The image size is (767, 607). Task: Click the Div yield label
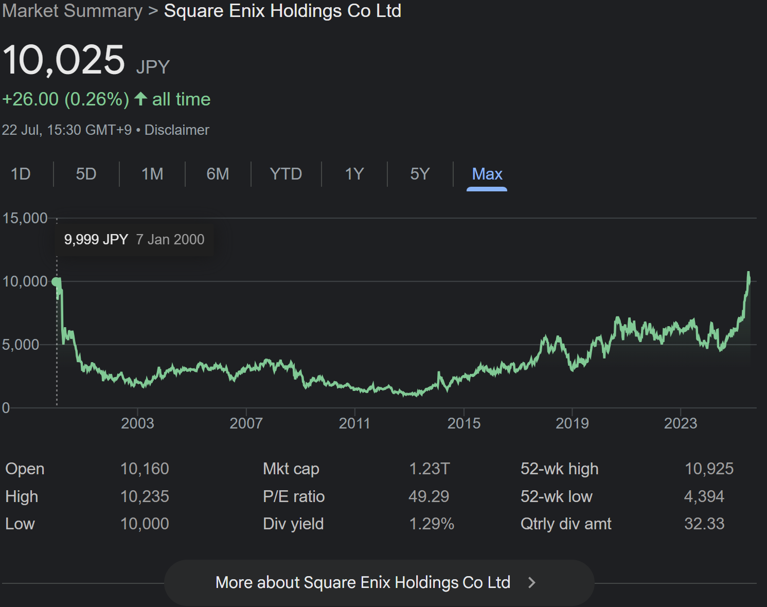[293, 524]
